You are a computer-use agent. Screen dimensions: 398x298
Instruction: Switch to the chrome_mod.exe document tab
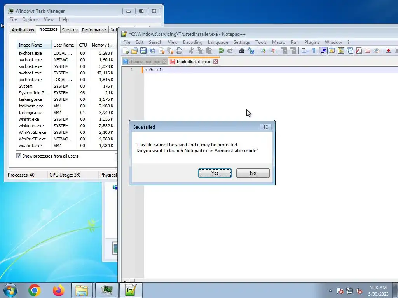[145, 62]
